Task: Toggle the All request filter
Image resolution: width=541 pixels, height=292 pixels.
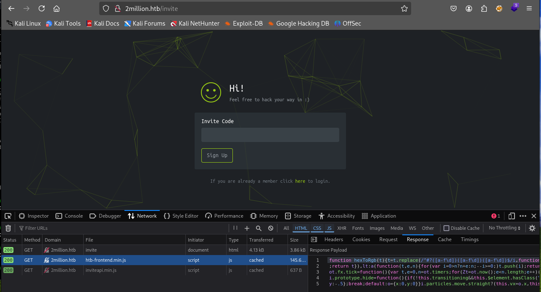Action: 286,228
